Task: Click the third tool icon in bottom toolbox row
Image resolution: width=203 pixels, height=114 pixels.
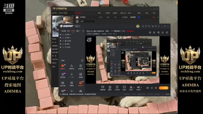Action: pyautogui.click(x=80, y=91)
